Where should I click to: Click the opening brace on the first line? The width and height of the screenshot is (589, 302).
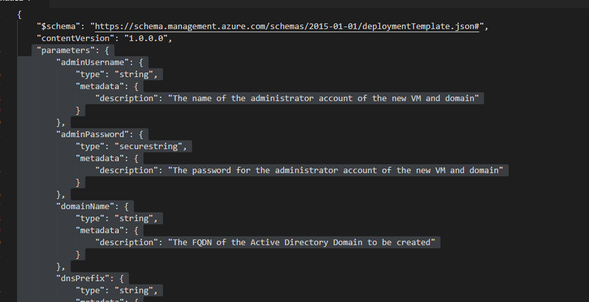pyautogui.click(x=20, y=15)
